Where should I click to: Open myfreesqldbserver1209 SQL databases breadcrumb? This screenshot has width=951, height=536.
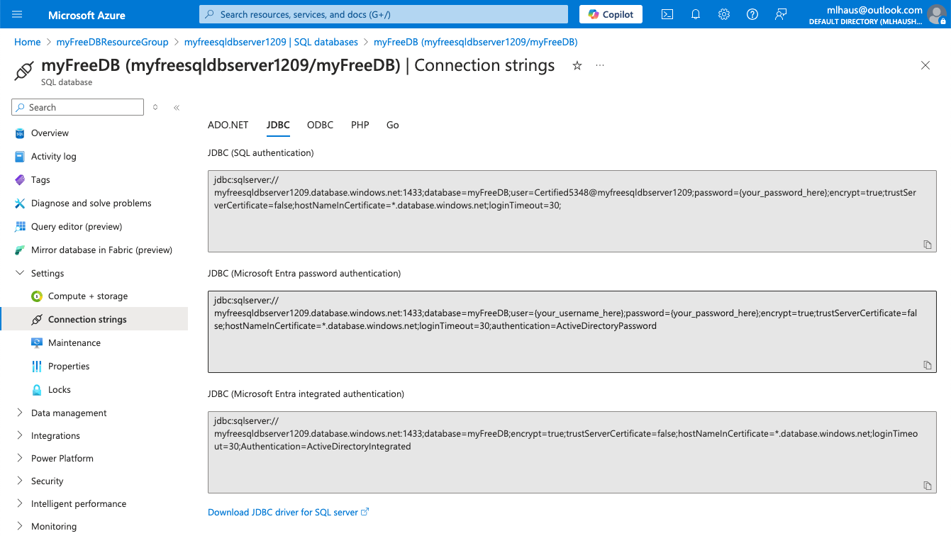click(271, 42)
